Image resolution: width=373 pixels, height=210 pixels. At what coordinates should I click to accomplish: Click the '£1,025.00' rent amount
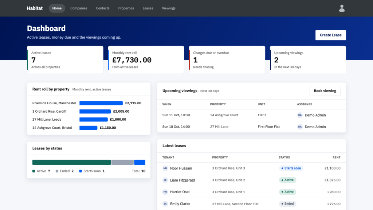(332, 180)
